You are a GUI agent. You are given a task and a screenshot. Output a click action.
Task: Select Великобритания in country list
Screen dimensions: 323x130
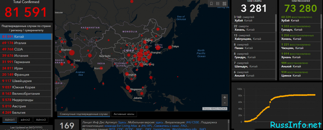coord(26,93)
